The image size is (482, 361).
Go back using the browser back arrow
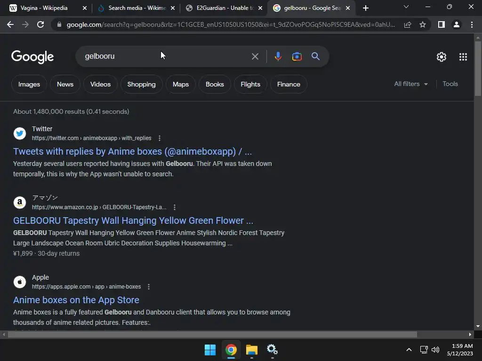coord(10,24)
